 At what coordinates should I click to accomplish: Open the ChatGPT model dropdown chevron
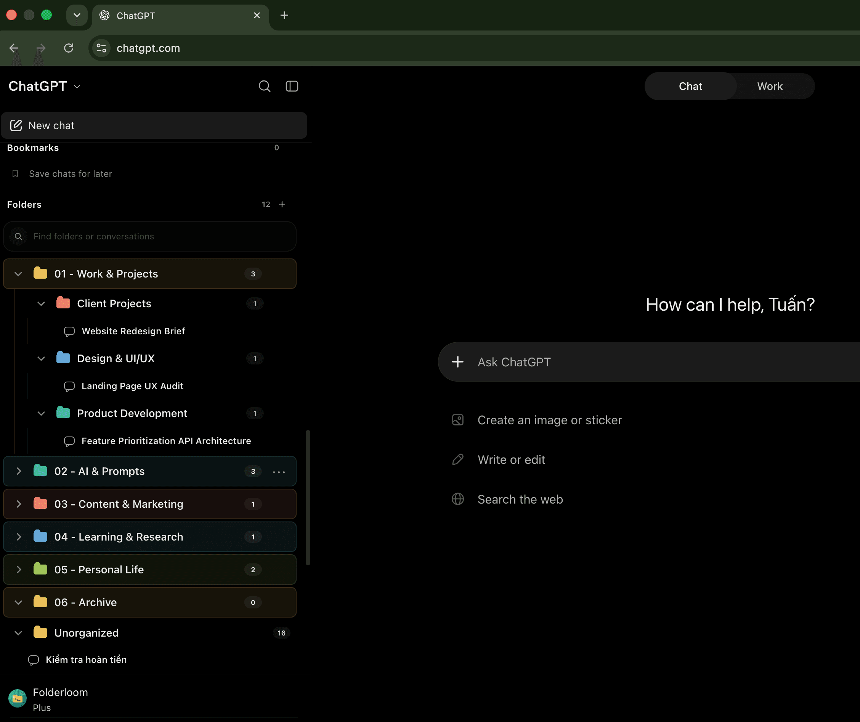[77, 87]
